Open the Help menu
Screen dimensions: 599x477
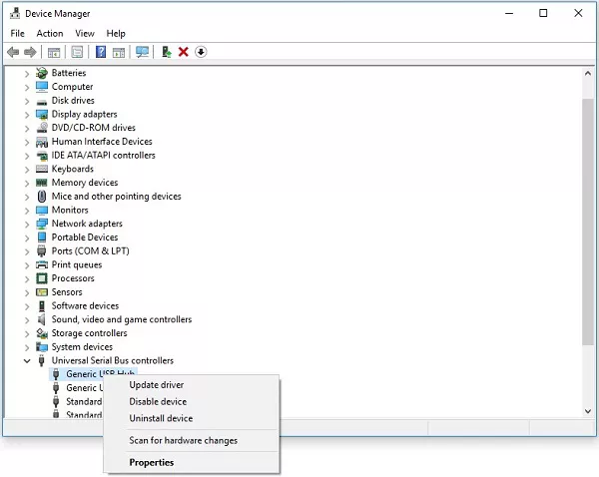pos(116,34)
